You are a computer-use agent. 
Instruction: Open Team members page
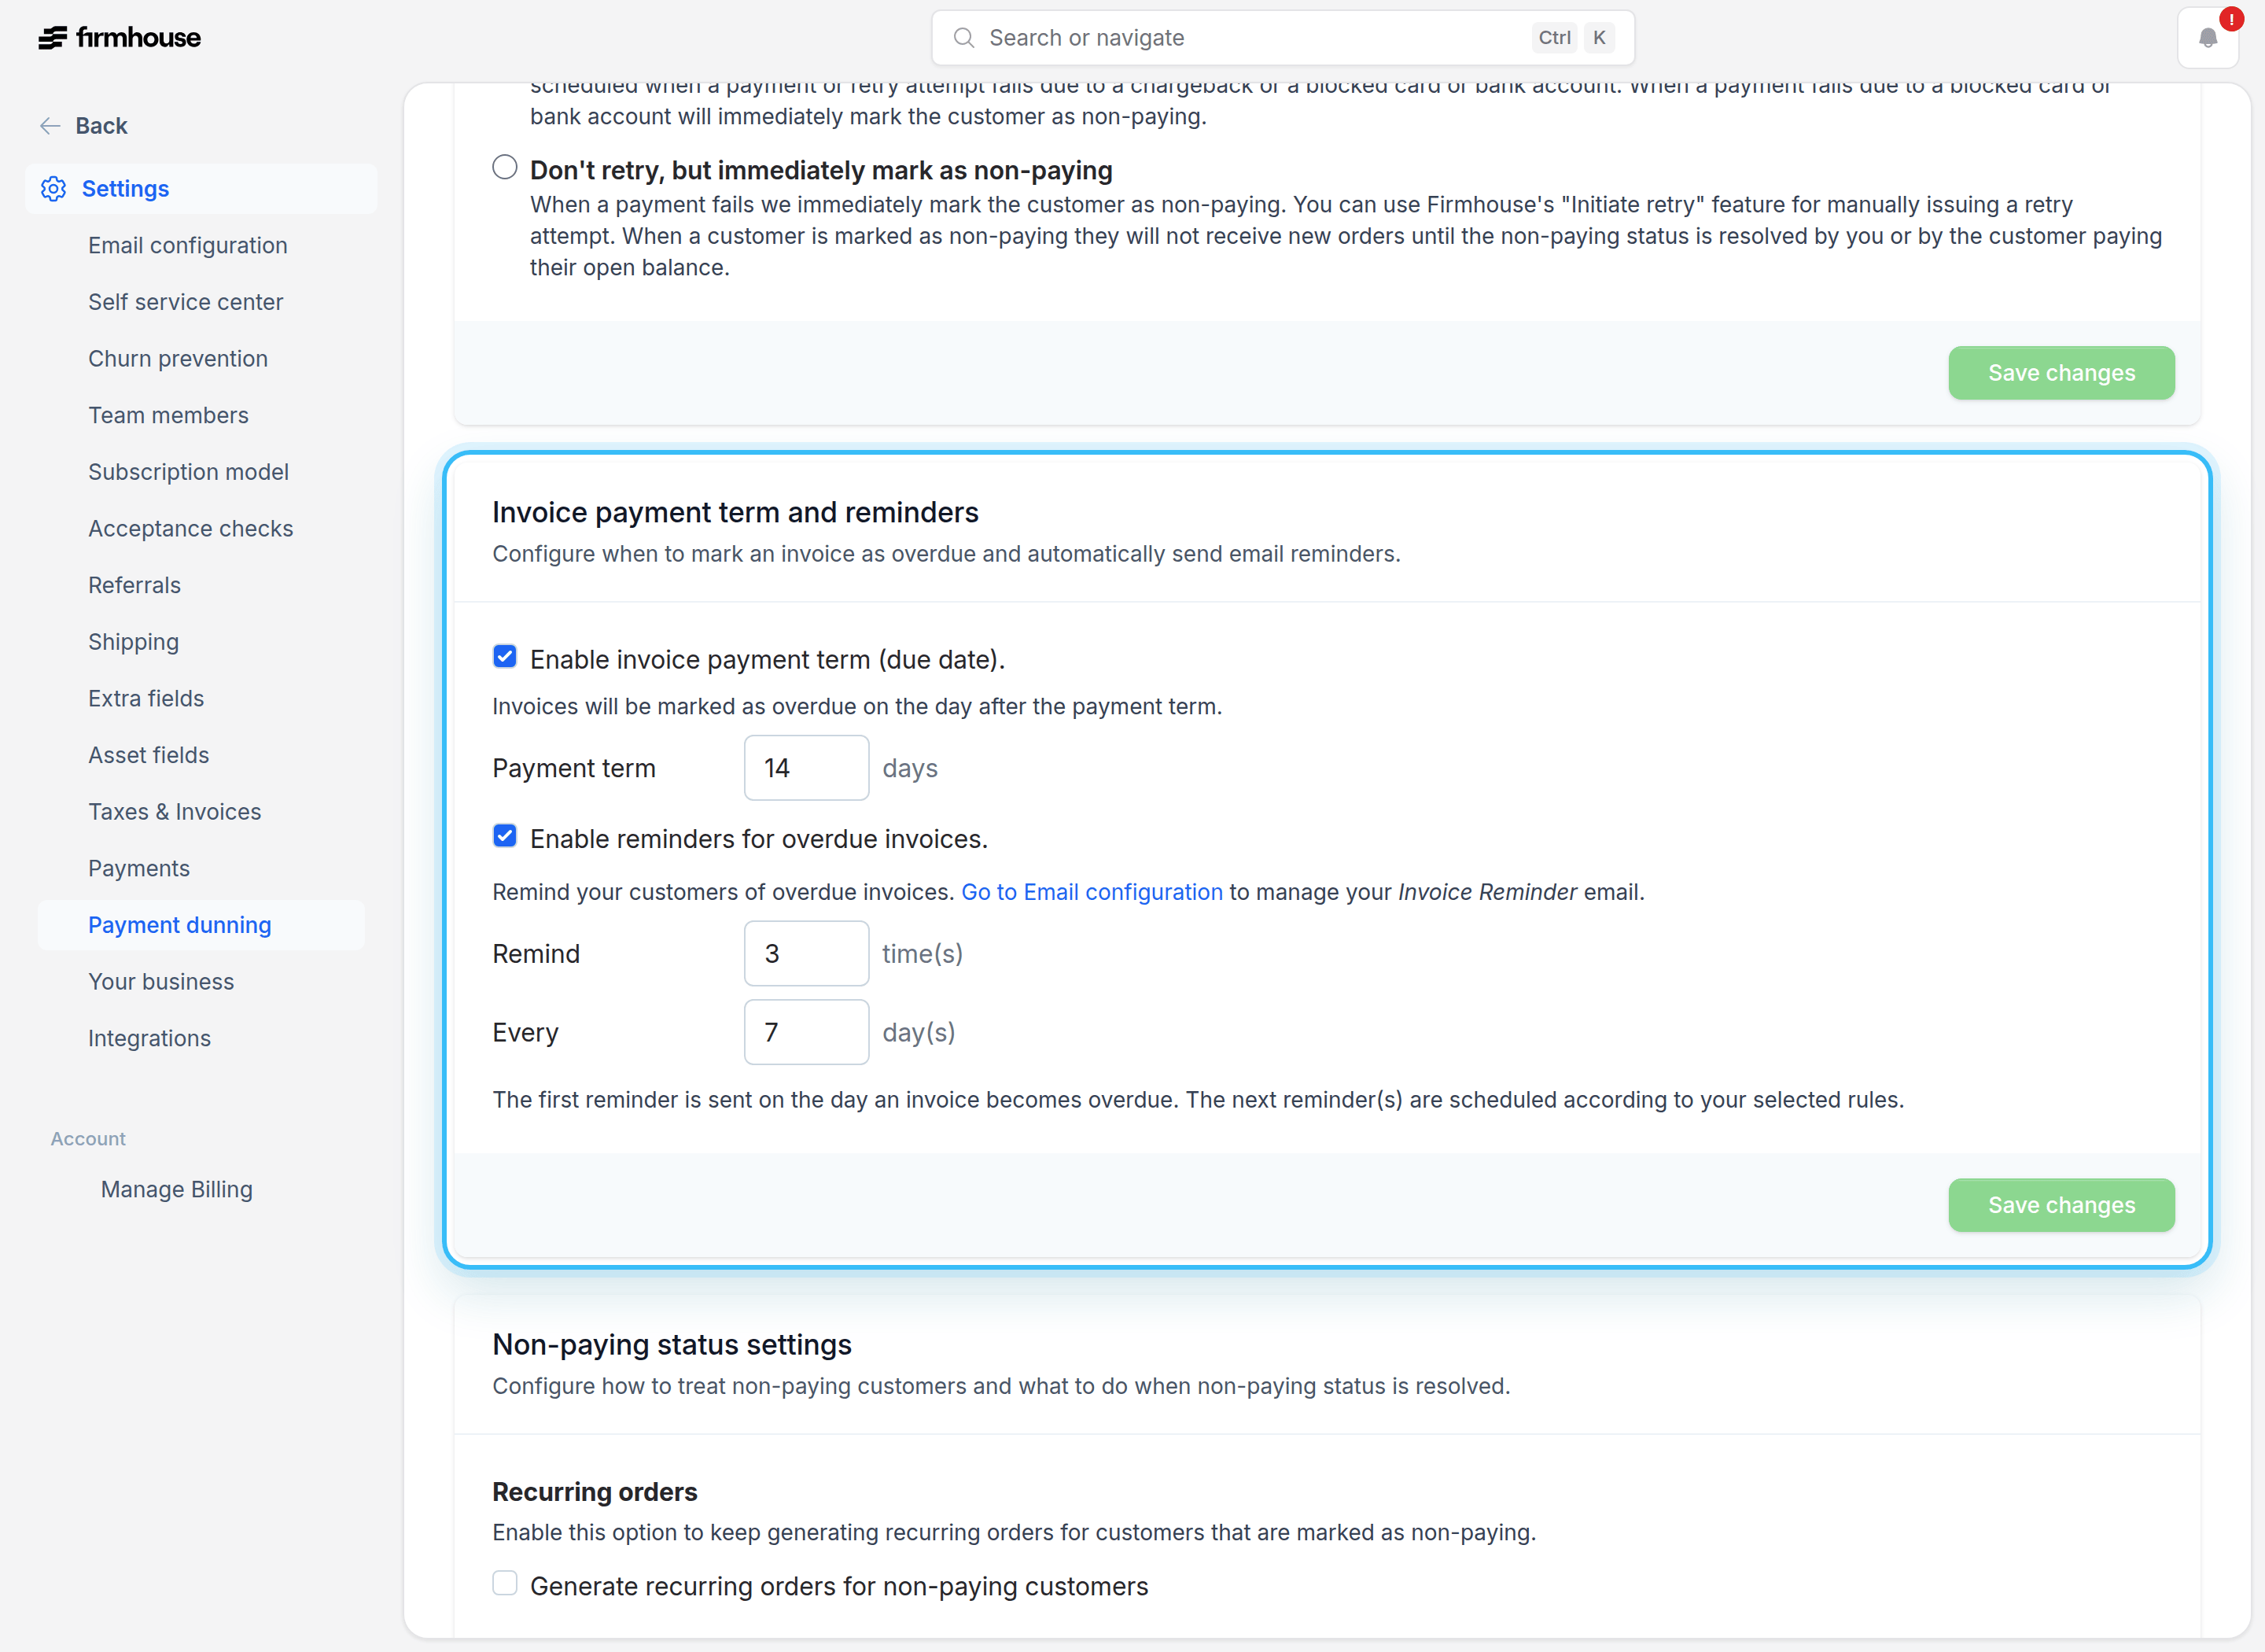coord(169,415)
